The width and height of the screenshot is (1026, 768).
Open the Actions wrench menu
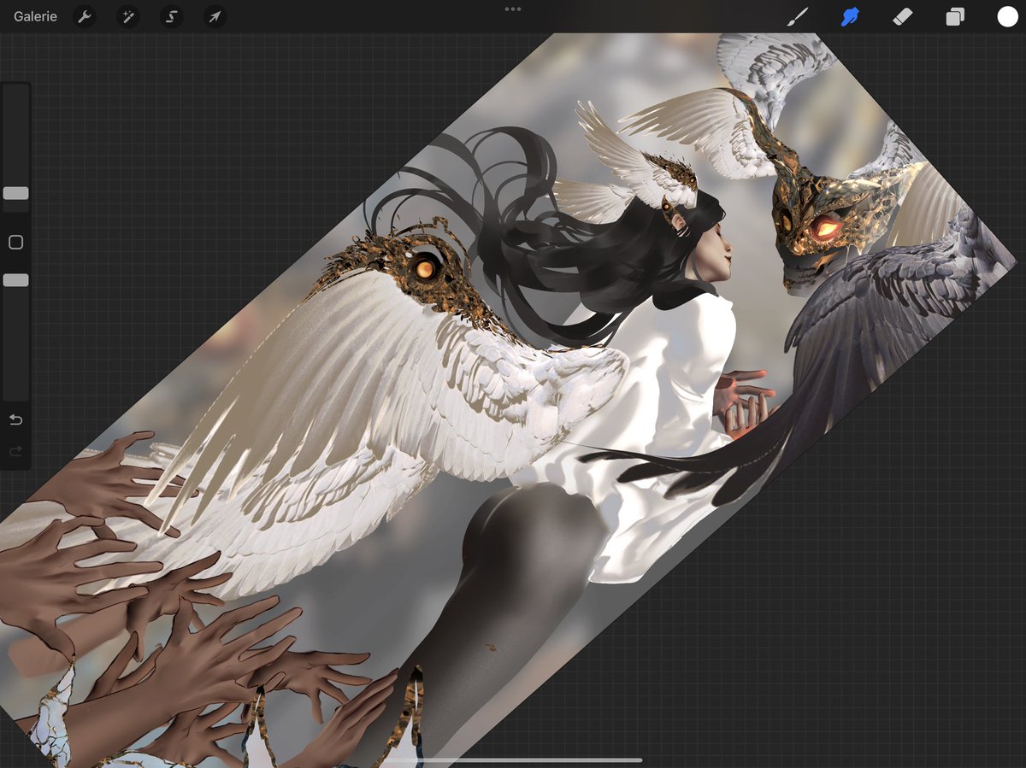[x=84, y=16]
